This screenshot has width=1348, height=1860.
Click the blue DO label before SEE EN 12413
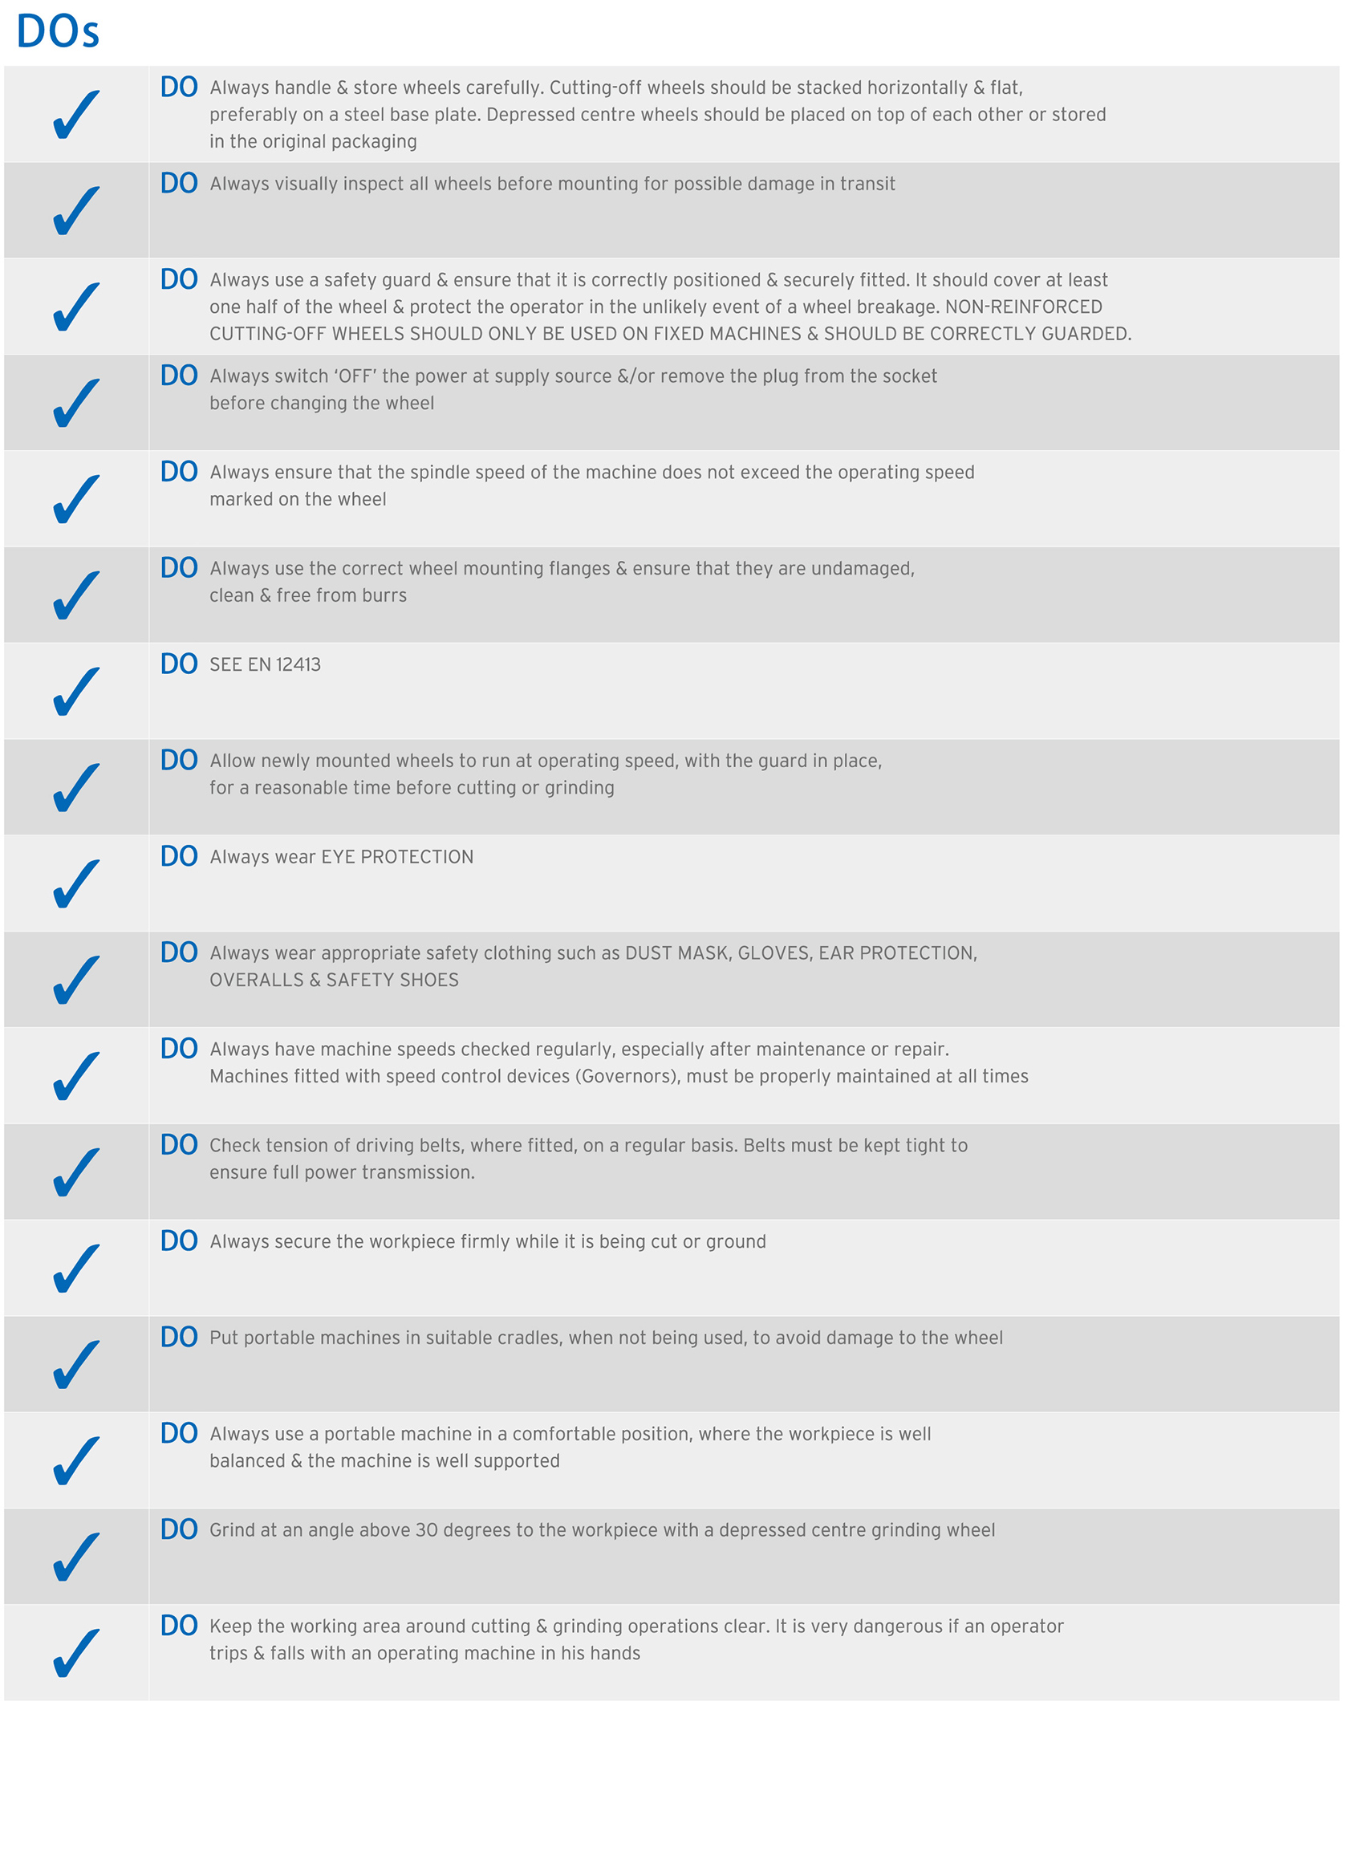click(179, 664)
